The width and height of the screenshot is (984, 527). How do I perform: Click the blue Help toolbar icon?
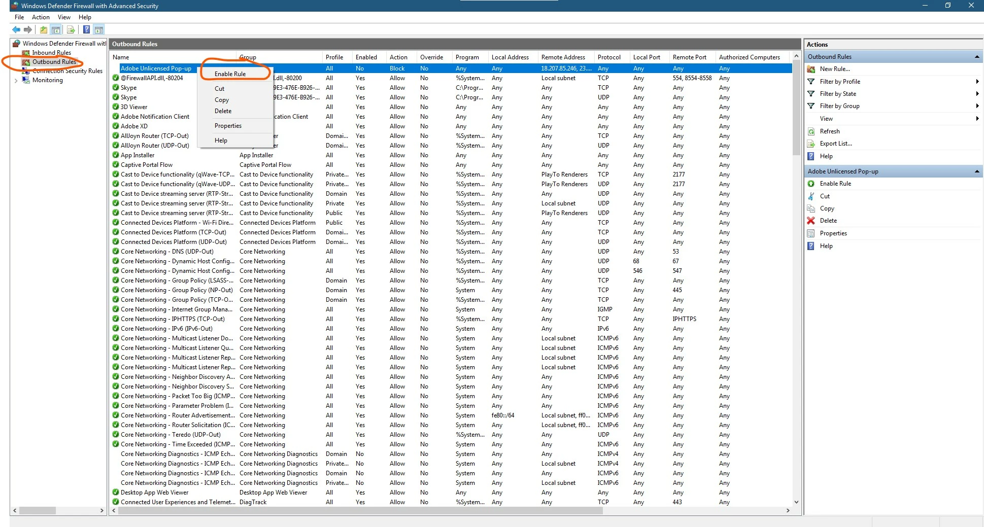(x=87, y=29)
